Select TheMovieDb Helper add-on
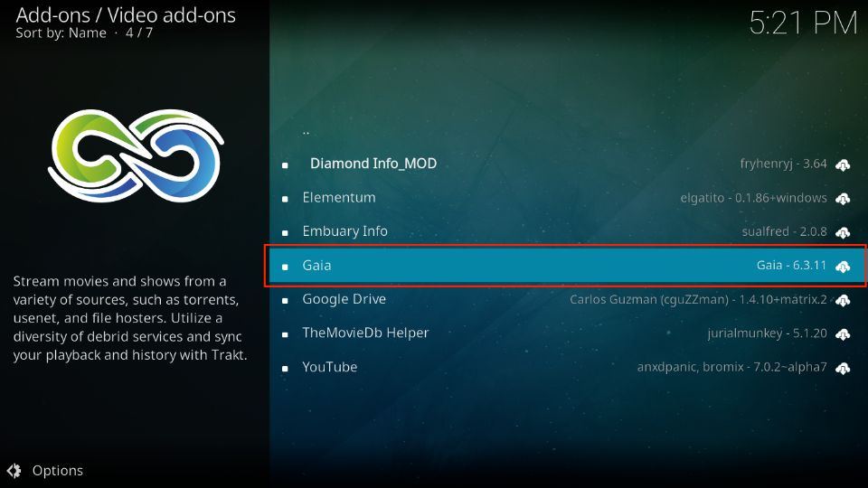Viewport: 868px width, 488px height. point(567,333)
